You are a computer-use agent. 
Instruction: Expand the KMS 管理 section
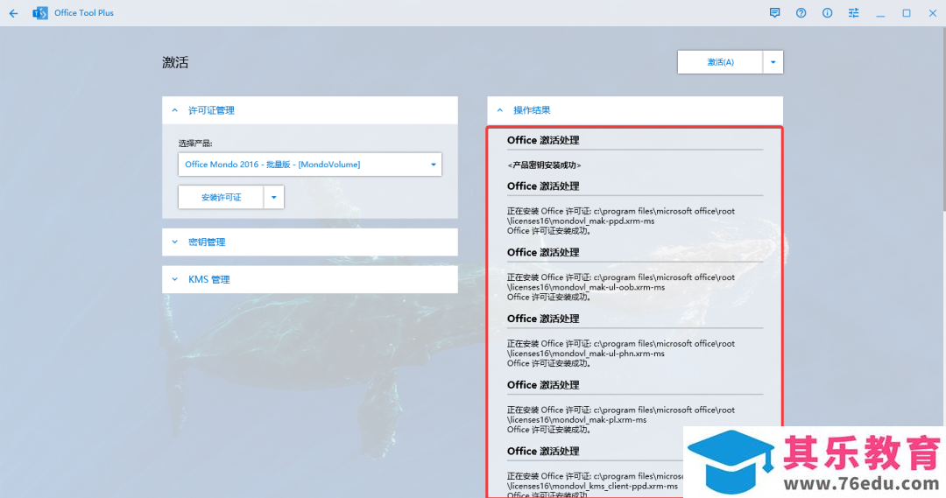[x=309, y=279]
